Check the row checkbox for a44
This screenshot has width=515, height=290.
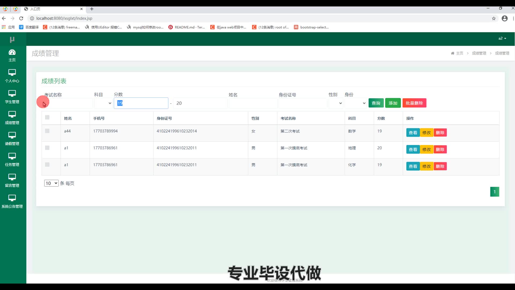47,131
